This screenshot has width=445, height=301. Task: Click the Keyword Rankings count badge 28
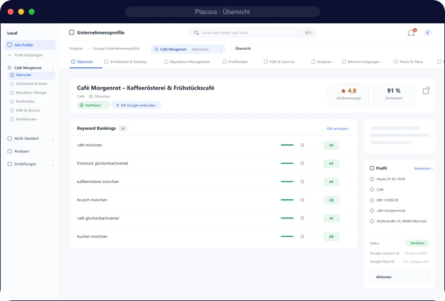[123, 129]
